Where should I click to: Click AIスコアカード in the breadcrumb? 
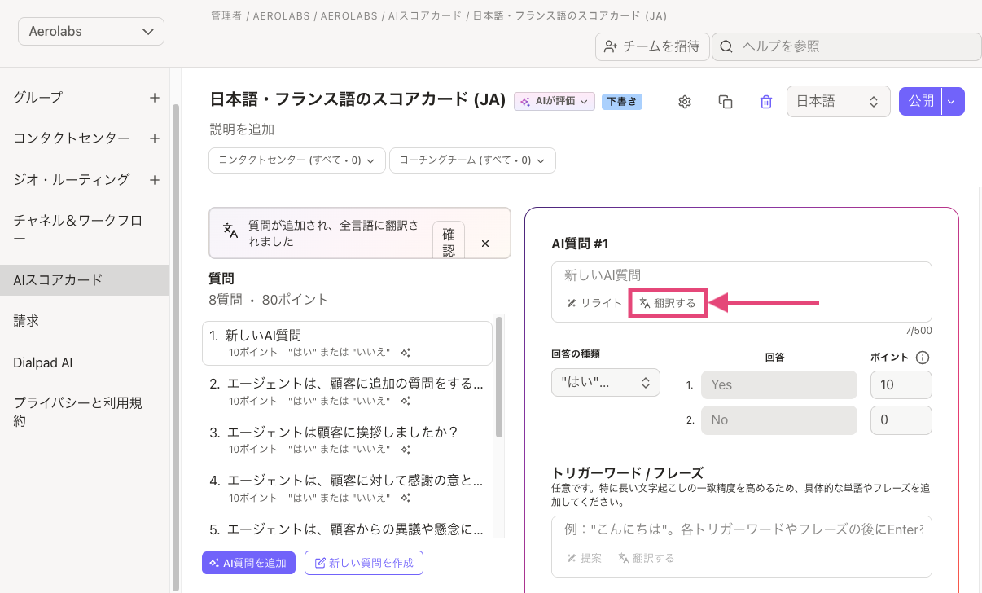point(427,15)
